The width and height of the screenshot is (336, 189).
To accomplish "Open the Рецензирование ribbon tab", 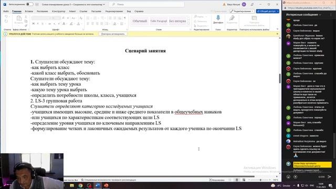I will click(114, 11).
